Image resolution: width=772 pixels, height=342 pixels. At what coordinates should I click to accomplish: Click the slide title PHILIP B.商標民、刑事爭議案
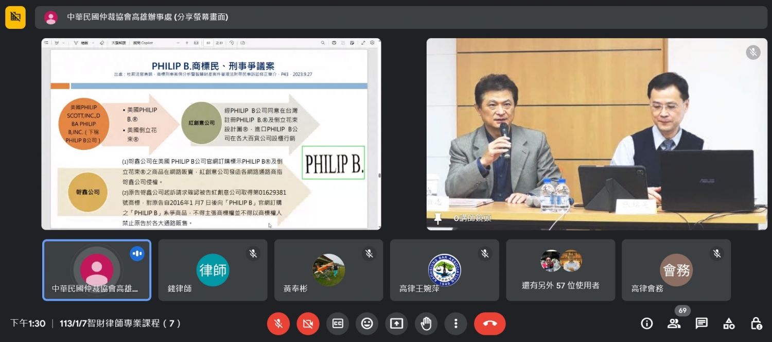pyautogui.click(x=213, y=66)
